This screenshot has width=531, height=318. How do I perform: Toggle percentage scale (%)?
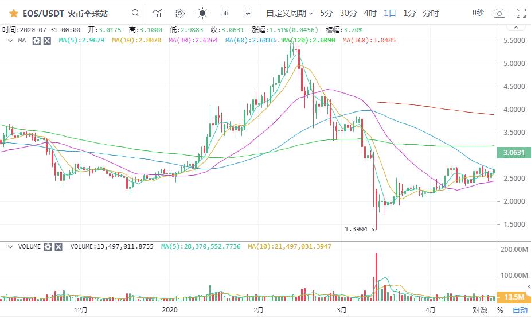500,310
